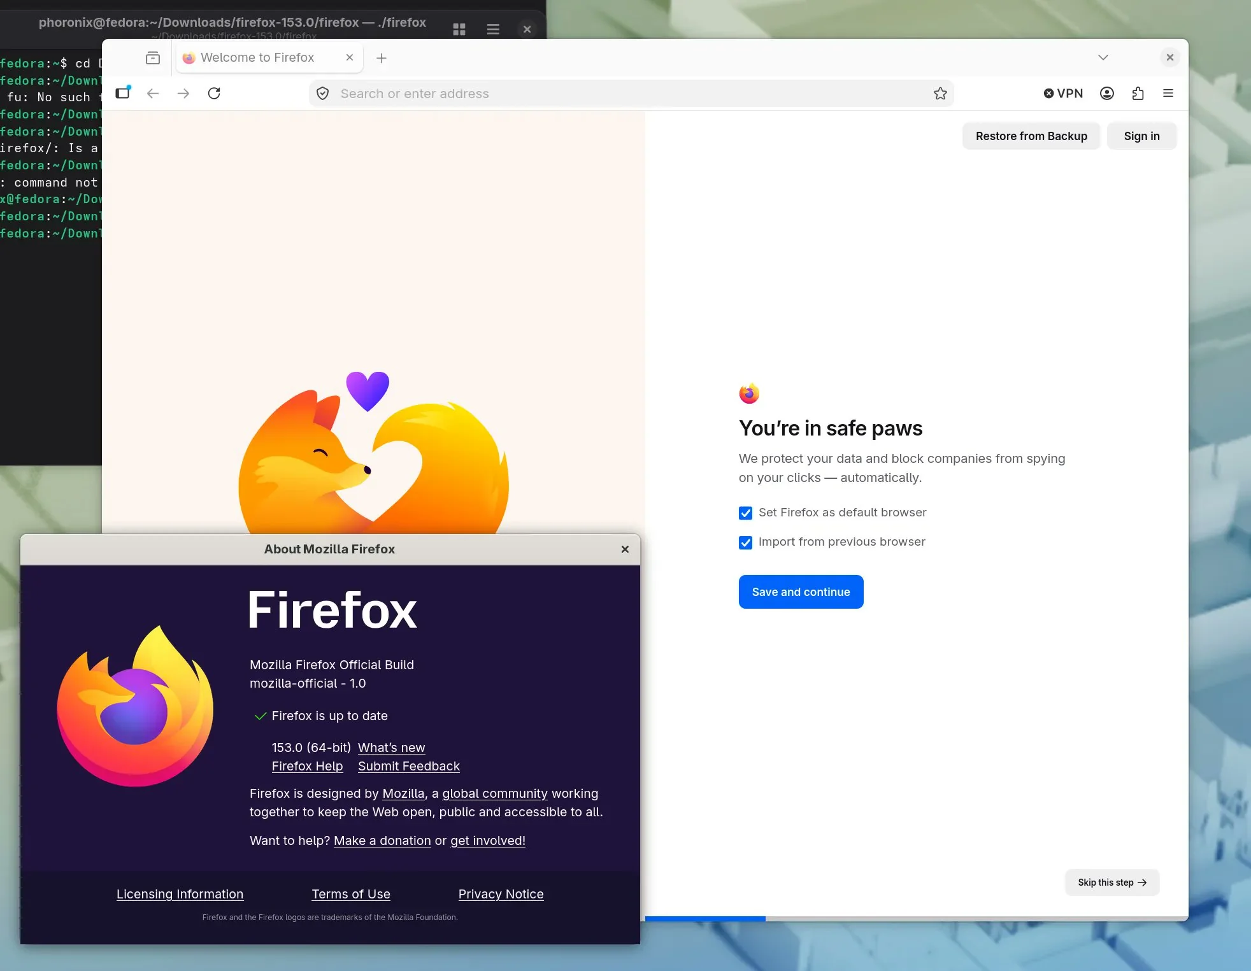
Task: Open the terminal window hamburger menu
Action: 493,29
